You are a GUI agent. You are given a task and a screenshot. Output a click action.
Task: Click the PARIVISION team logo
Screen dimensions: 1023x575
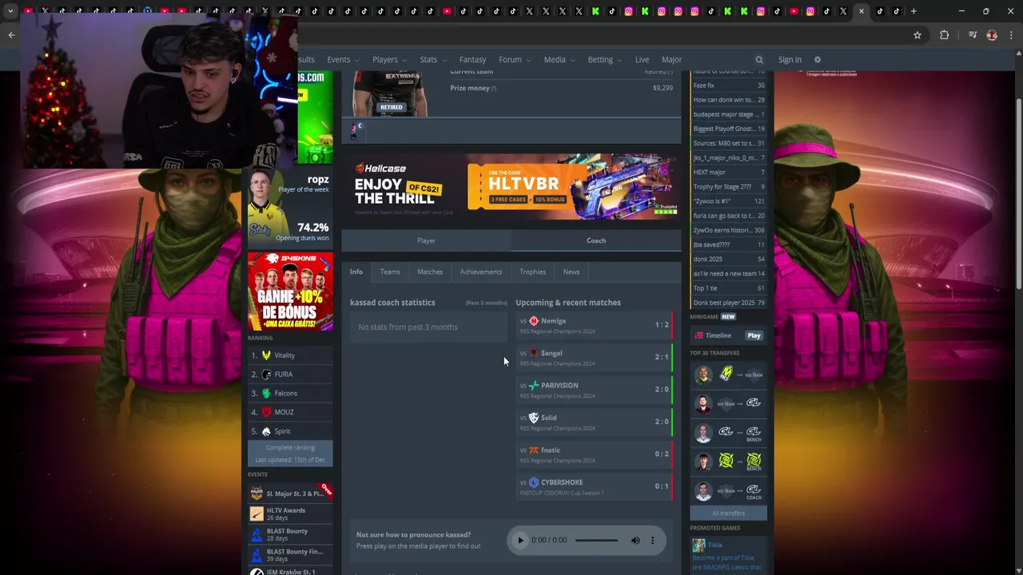534,386
